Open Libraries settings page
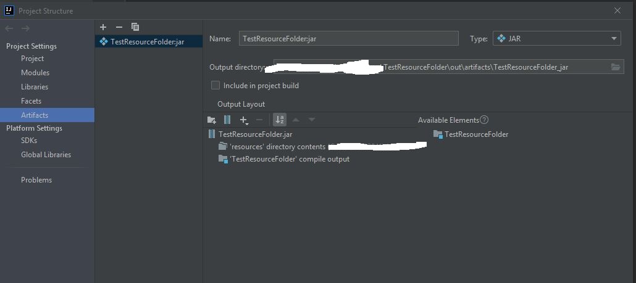The image size is (636, 283). (x=35, y=87)
